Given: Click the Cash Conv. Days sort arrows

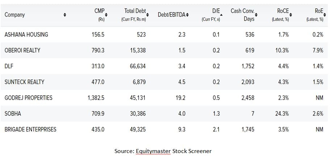Looking at the screenshot, I should point(256,15).
